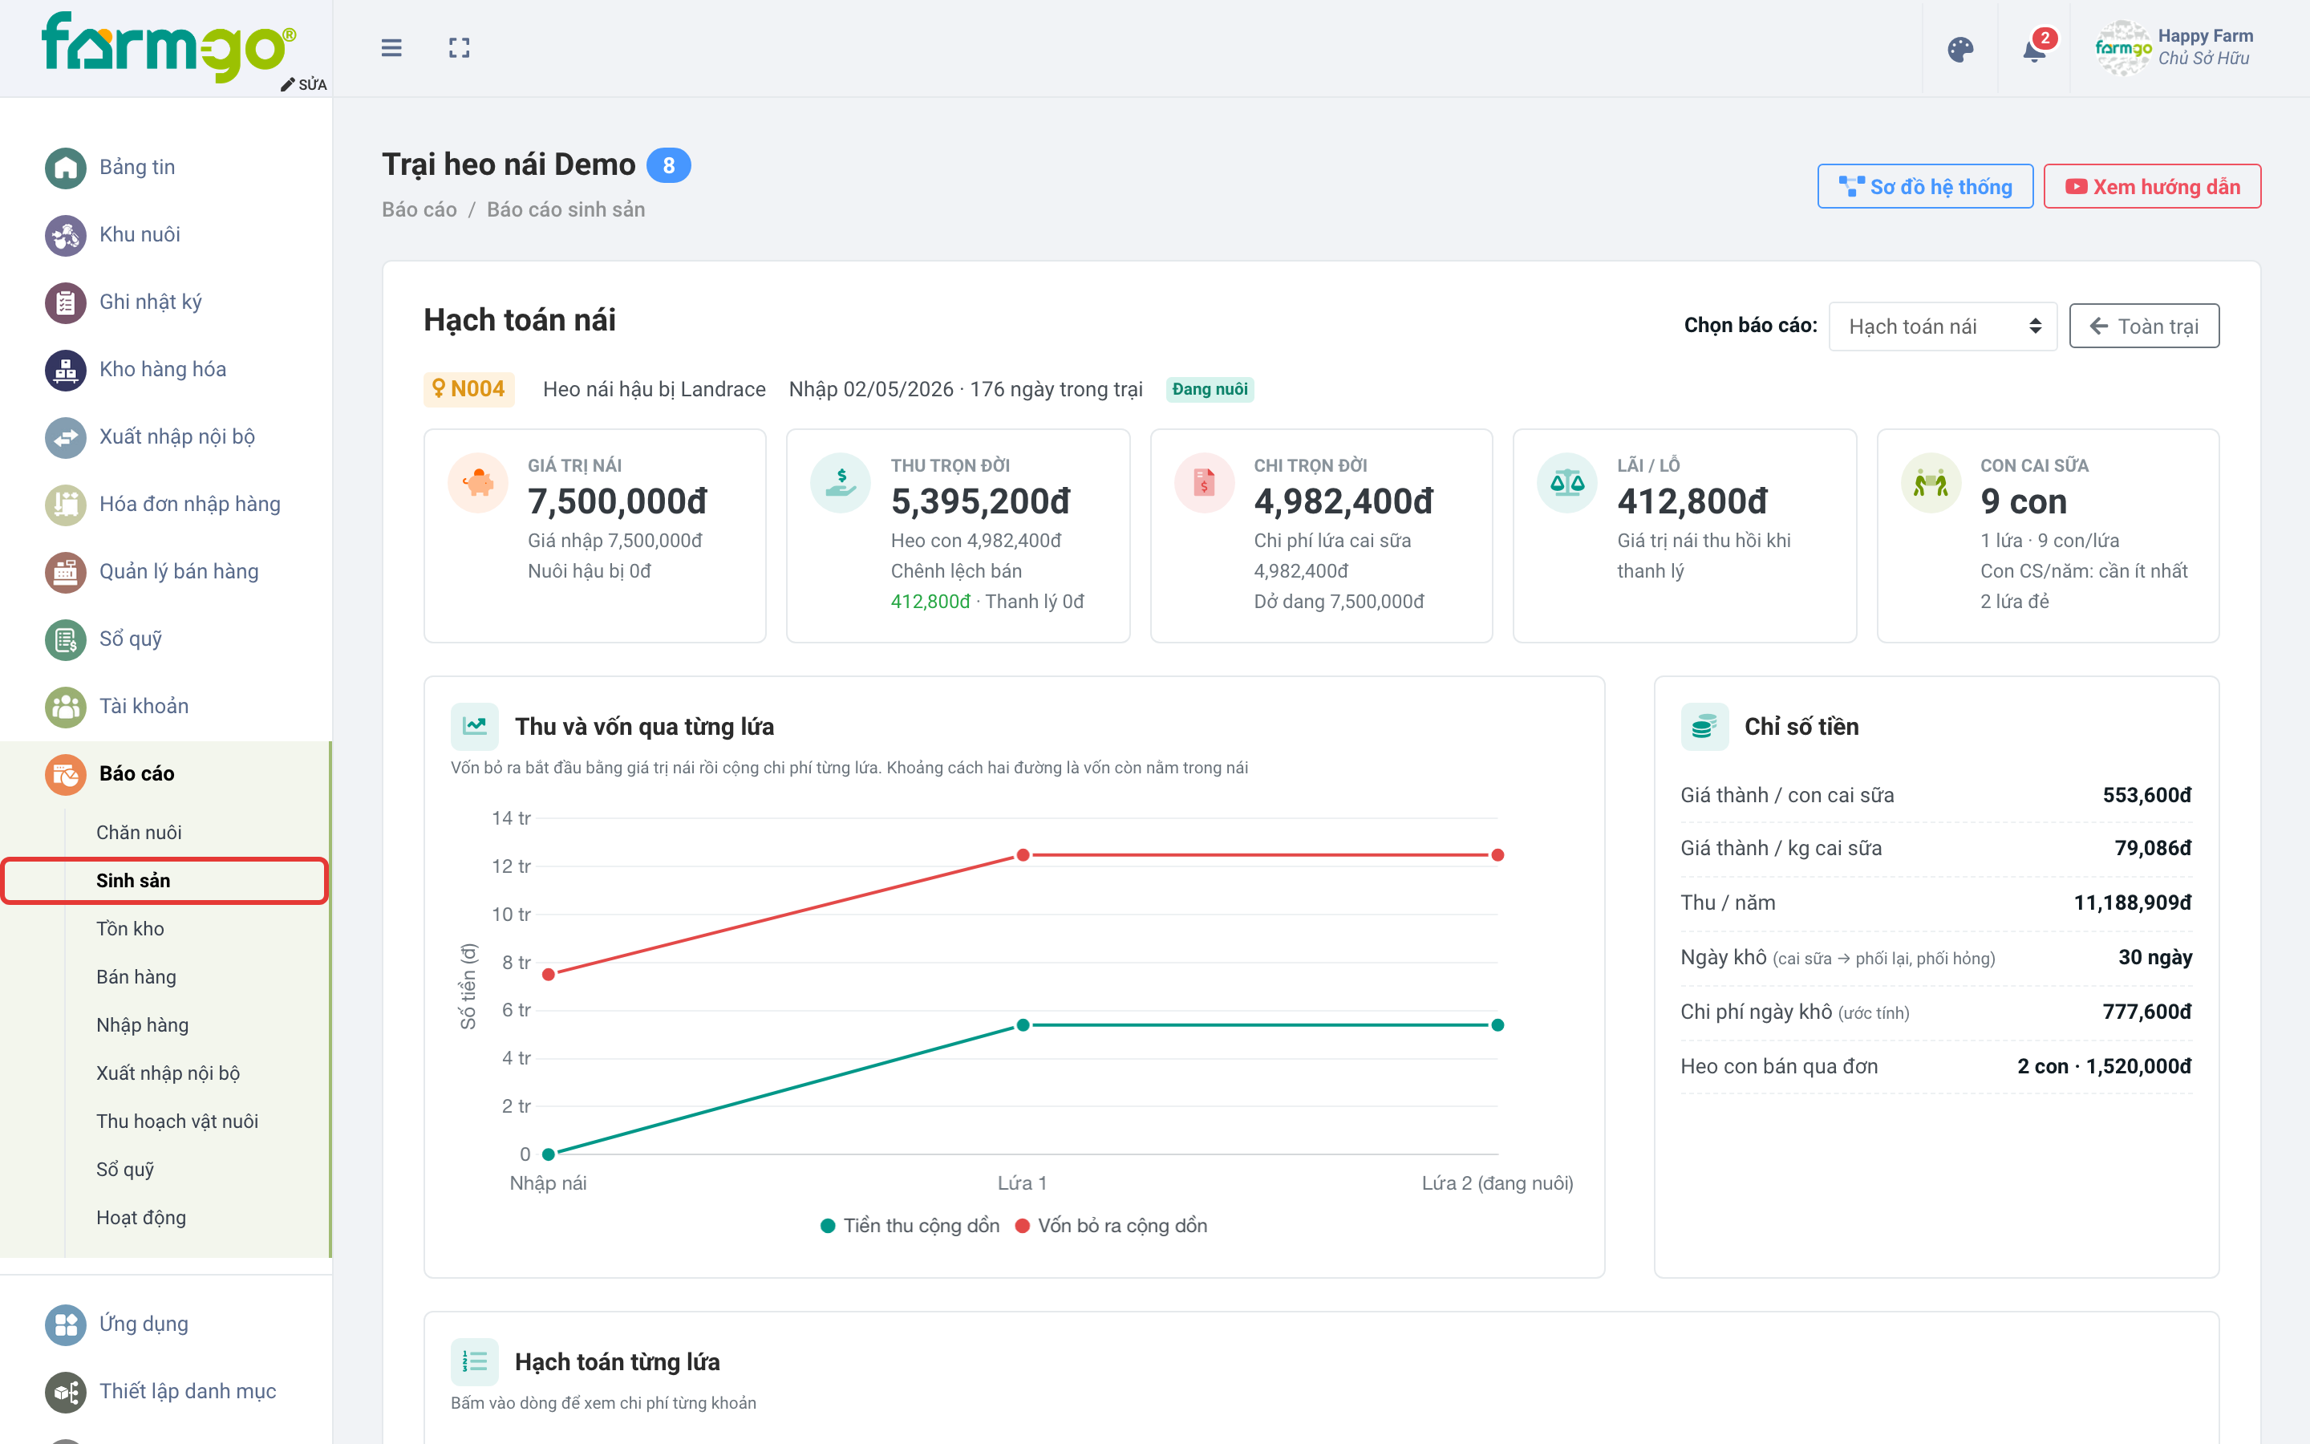Click the Đang nuôi status badge
Image resolution: width=2310 pixels, height=1444 pixels.
(1210, 389)
